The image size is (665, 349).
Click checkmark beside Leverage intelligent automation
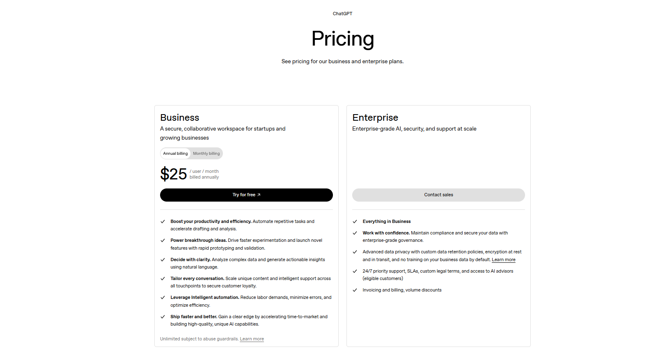click(x=163, y=298)
